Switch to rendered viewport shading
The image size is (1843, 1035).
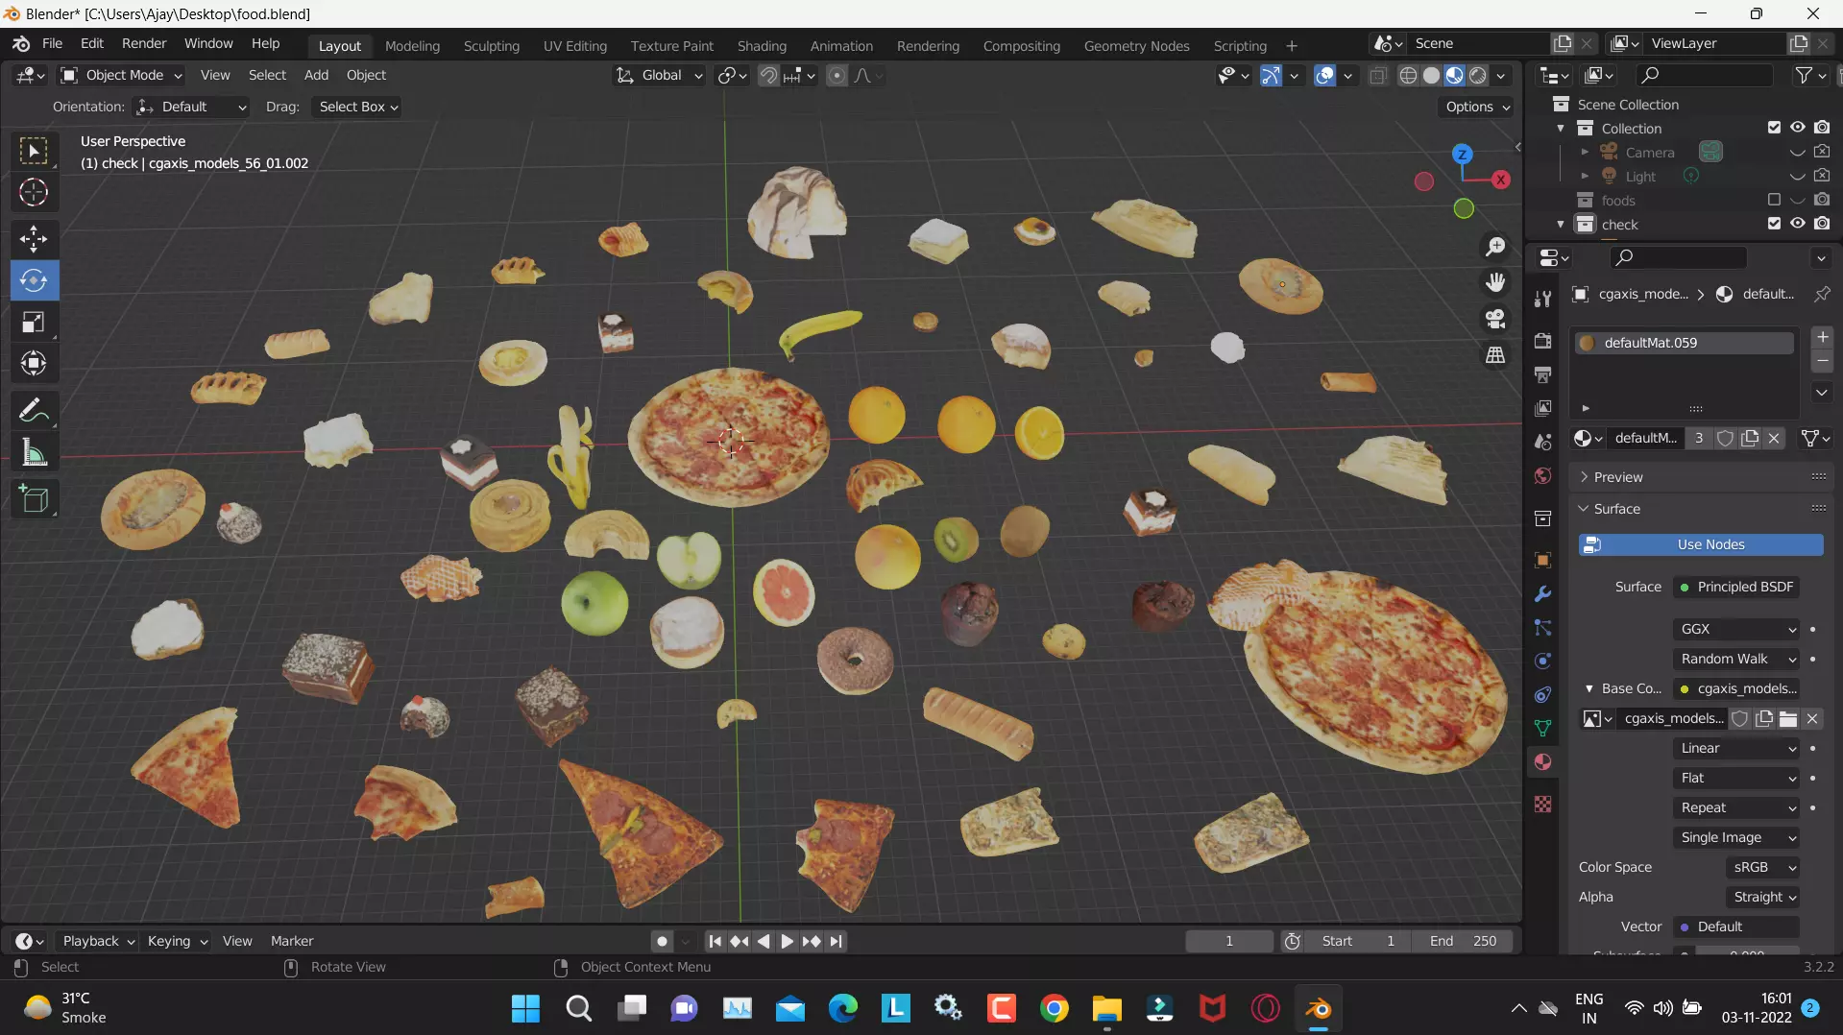1479,76
